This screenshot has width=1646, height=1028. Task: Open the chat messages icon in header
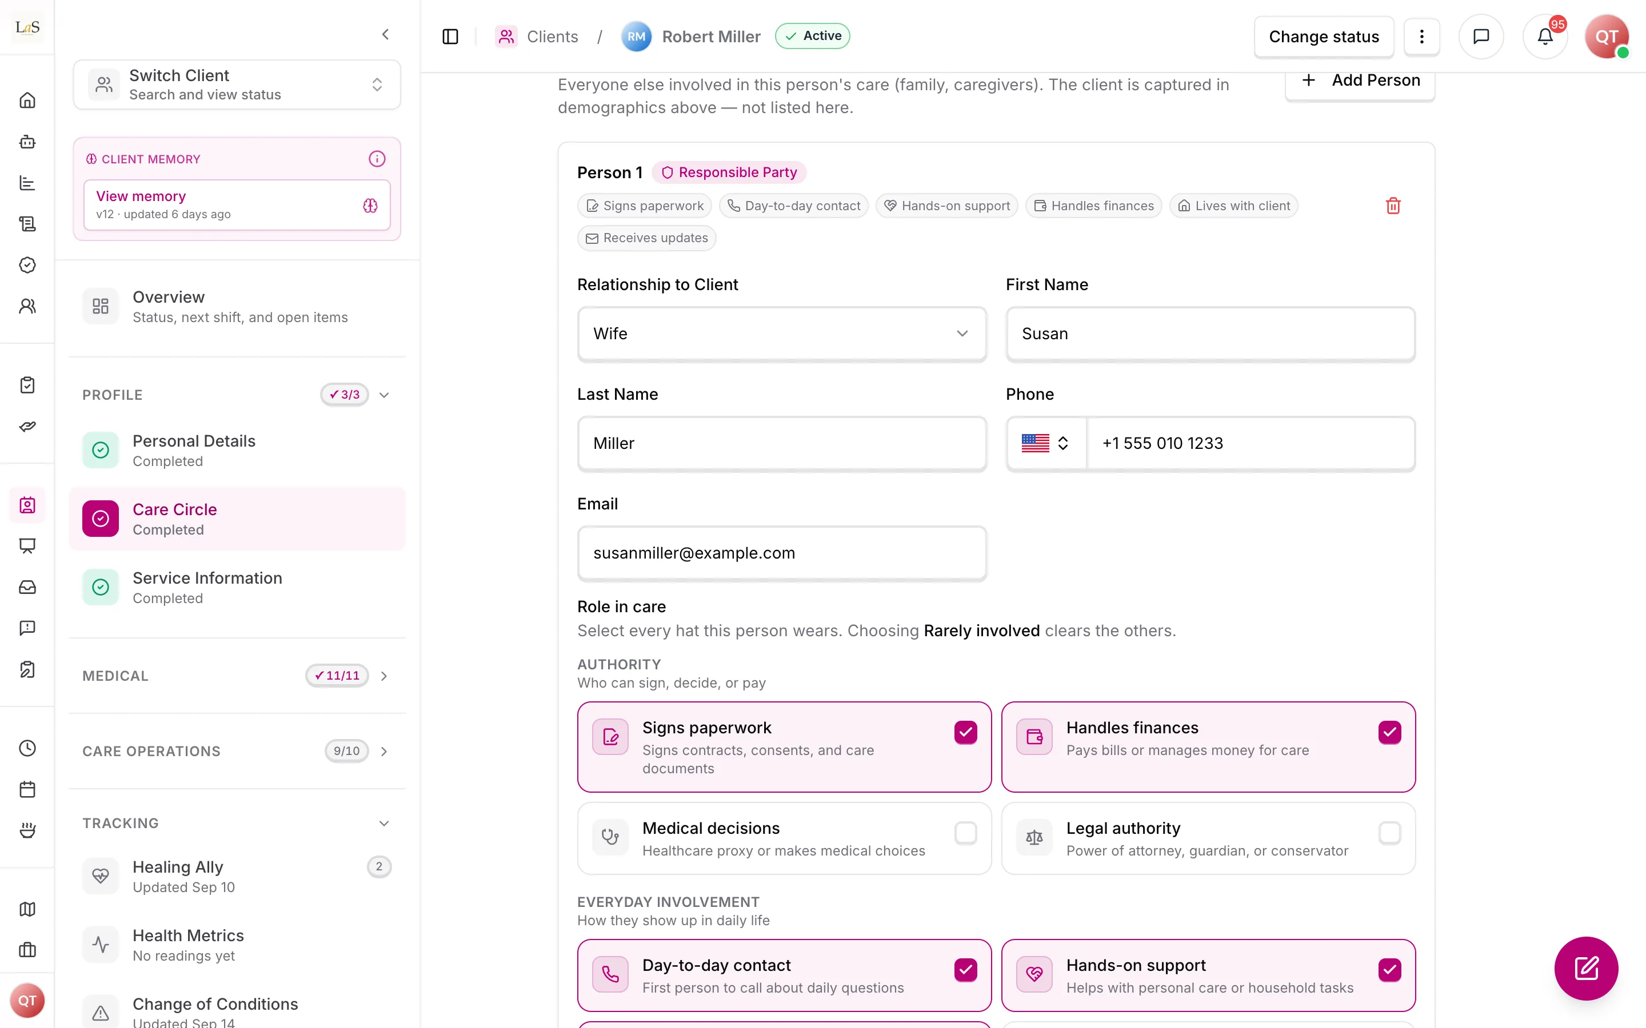click(1481, 37)
